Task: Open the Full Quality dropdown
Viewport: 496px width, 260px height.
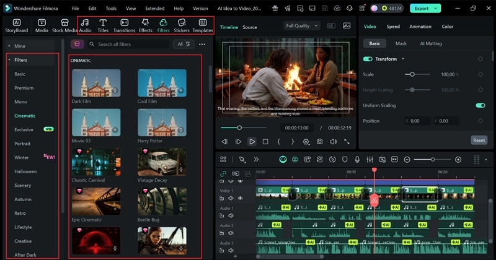Action: tap(302, 26)
